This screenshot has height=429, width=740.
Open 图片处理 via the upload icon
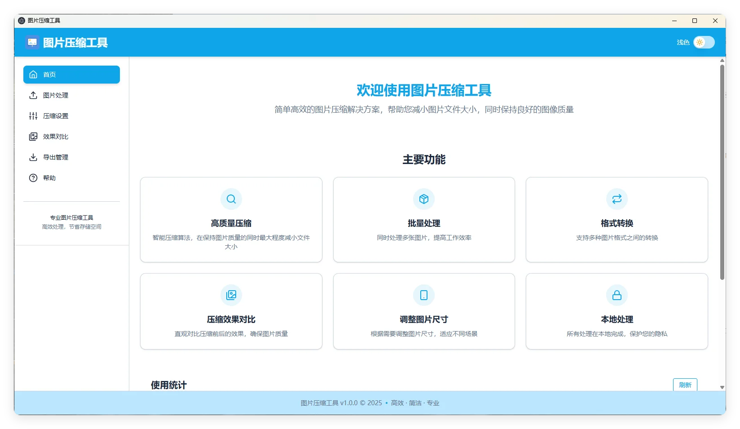tap(33, 95)
